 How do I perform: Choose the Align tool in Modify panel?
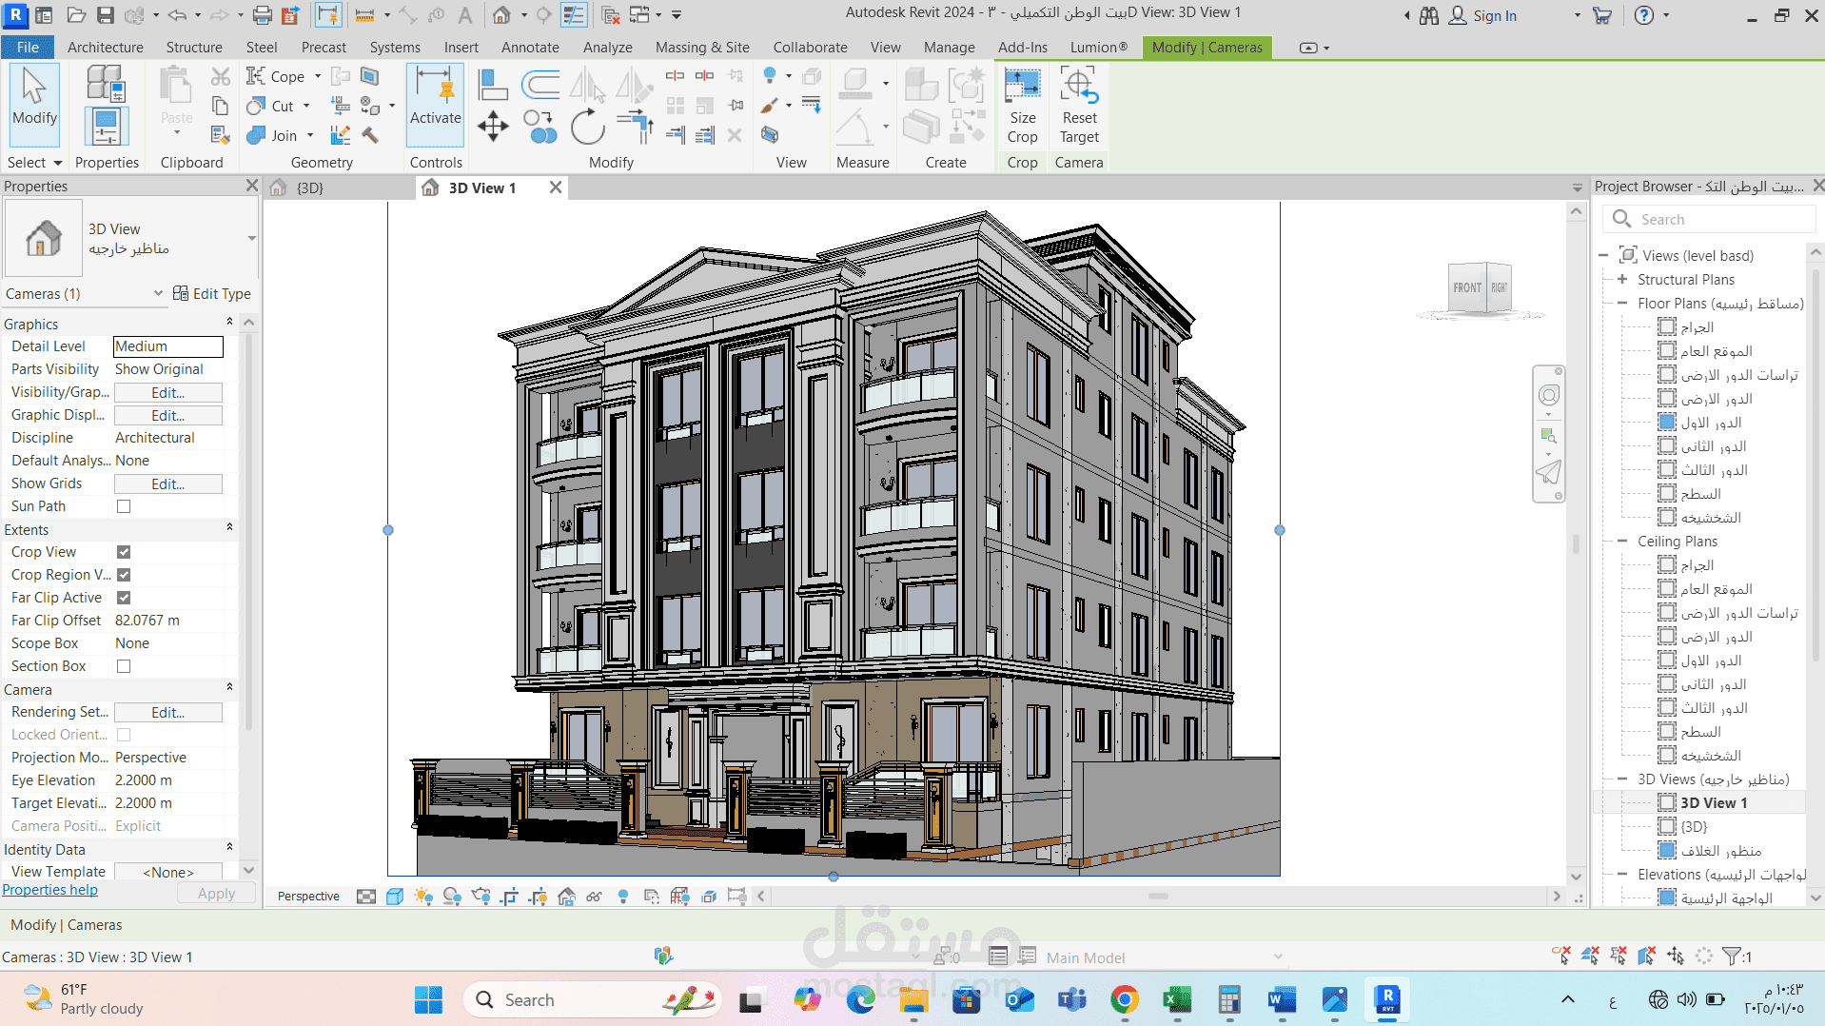coord(492,86)
